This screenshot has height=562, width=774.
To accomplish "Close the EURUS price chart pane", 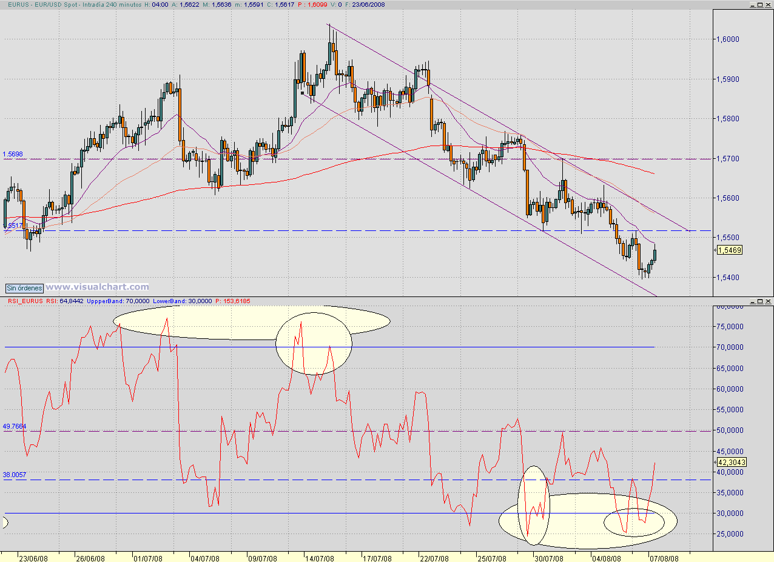I will 769,4.
